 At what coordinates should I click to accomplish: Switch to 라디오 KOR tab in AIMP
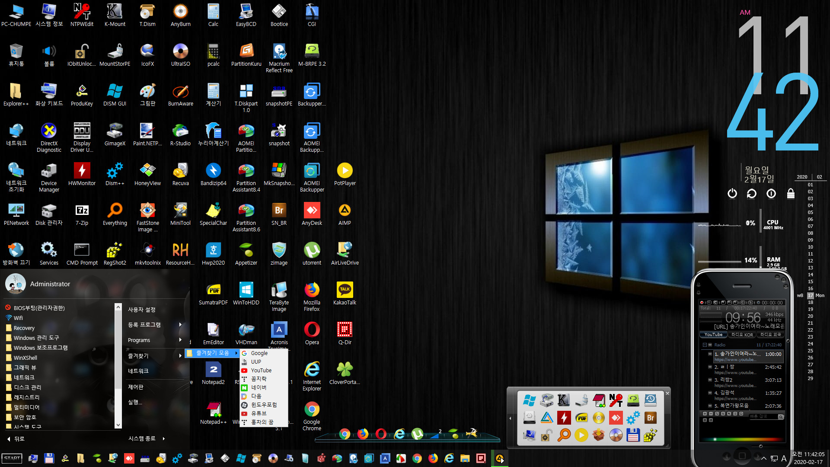coord(742,335)
